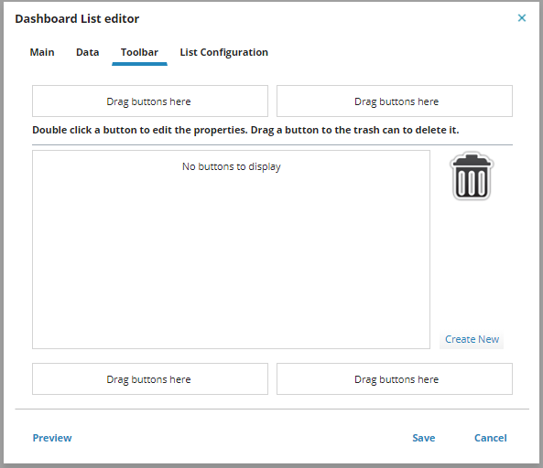Image resolution: width=543 pixels, height=468 pixels.
Task: Select the Toolbar tab
Action: tap(139, 52)
